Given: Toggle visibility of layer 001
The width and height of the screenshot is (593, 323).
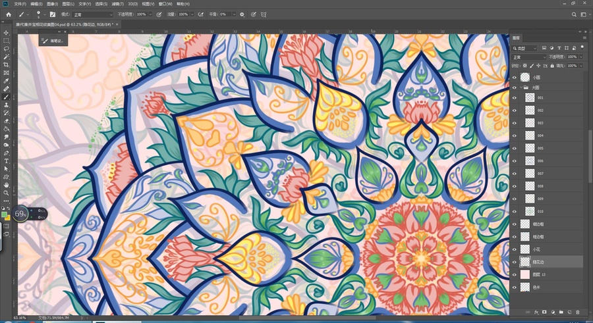Looking at the screenshot, I should [x=514, y=97].
